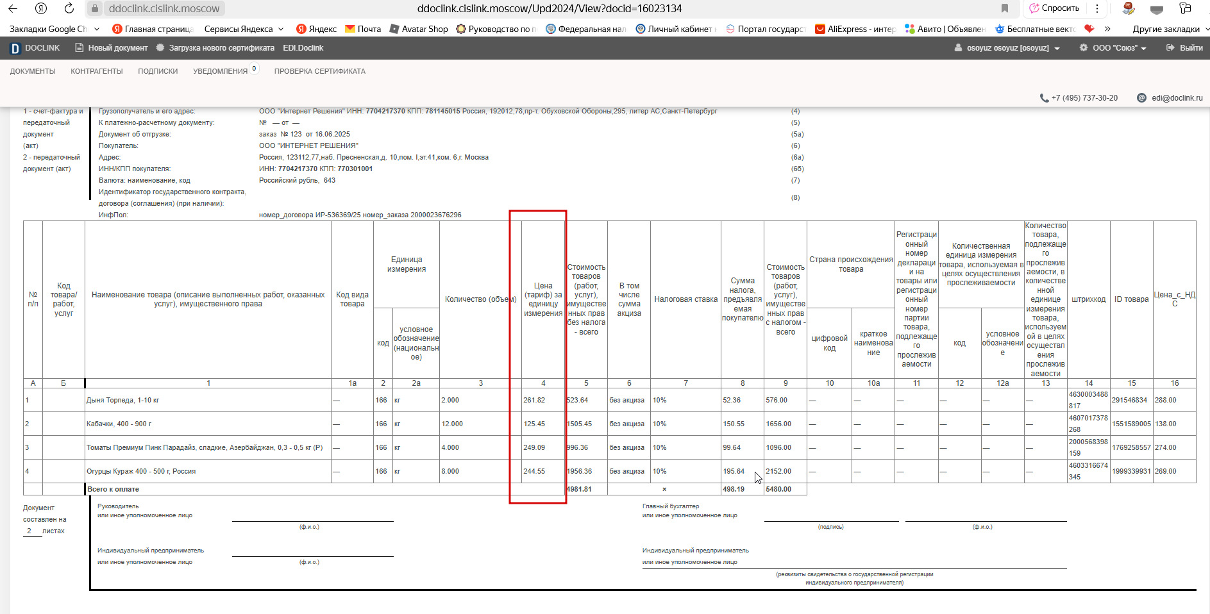1210x614 pixels.
Task: Click the Yandex browser home icon
Action: point(41,8)
